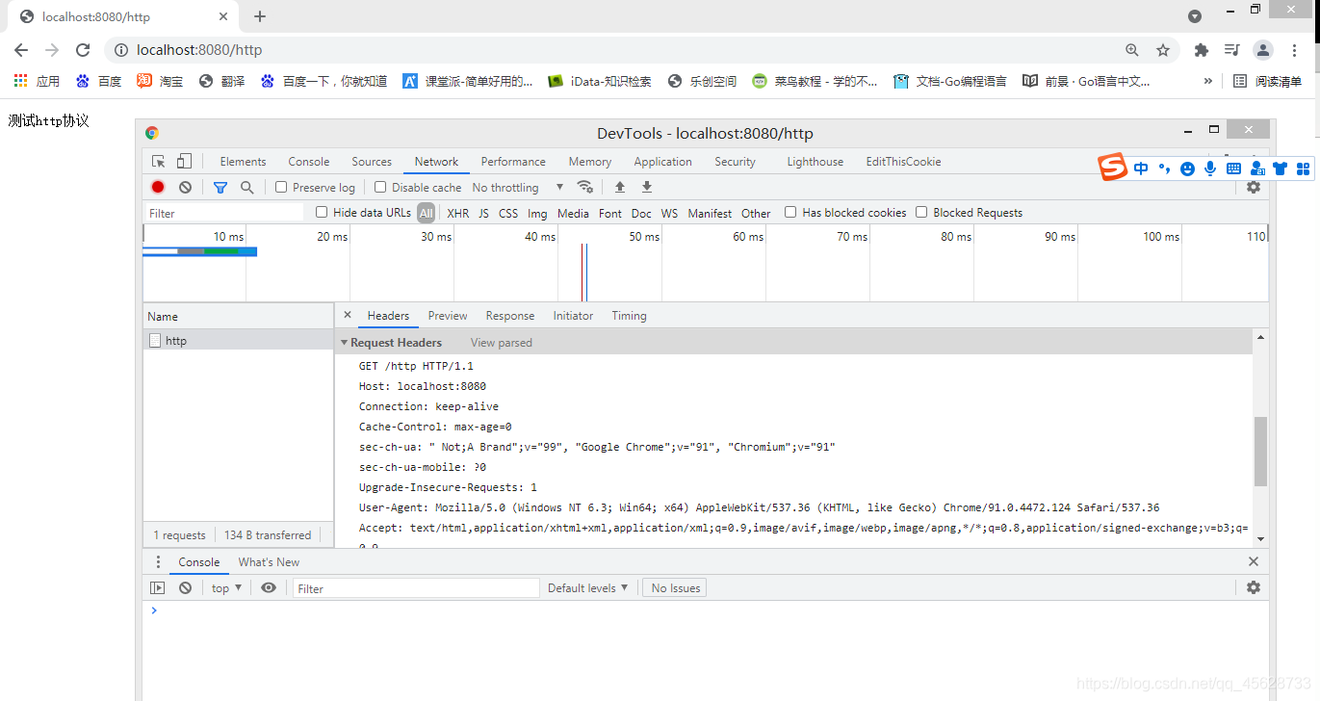Open Console settings gear icon
Viewport: 1320px width, 701px height.
1253,587
